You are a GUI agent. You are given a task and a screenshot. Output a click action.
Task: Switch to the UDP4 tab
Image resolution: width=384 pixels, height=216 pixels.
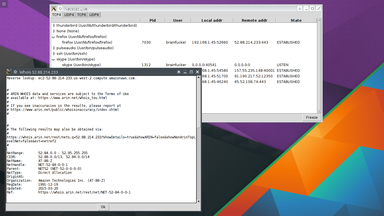point(69,15)
